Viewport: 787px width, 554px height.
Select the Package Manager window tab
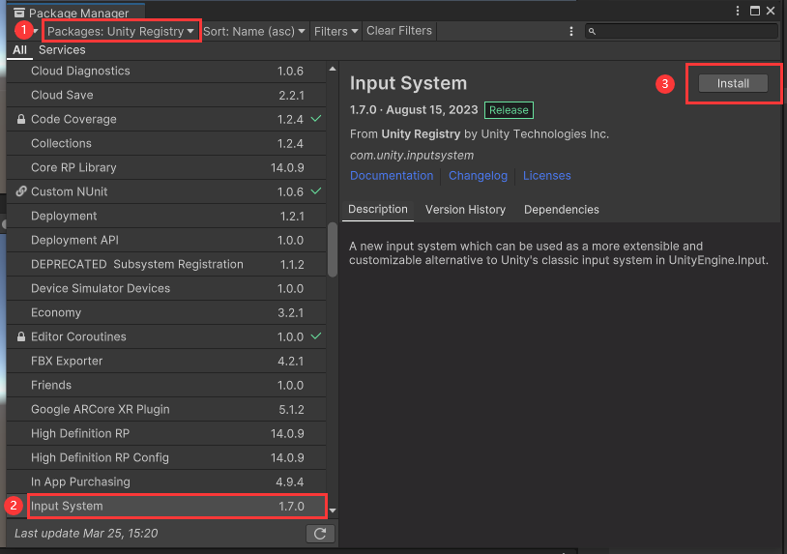[x=75, y=12]
